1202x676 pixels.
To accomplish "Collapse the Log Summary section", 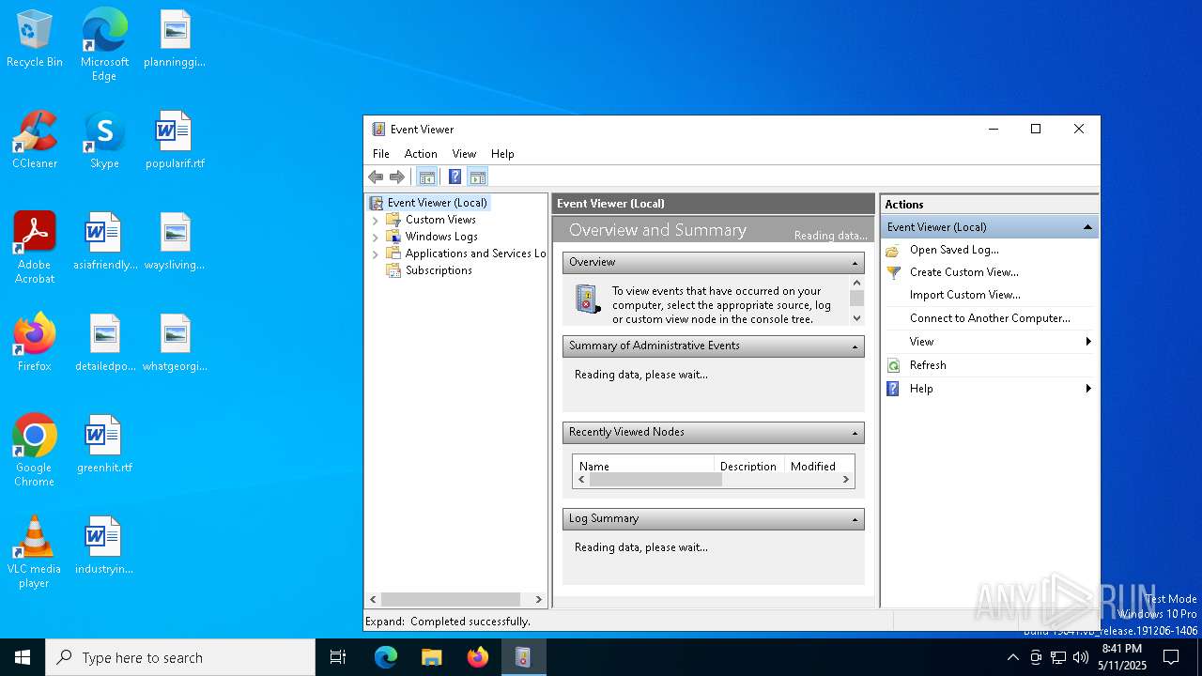I will coord(855,519).
